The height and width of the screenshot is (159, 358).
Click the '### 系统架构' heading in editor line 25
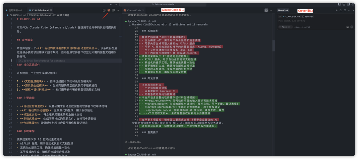pos(26,131)
